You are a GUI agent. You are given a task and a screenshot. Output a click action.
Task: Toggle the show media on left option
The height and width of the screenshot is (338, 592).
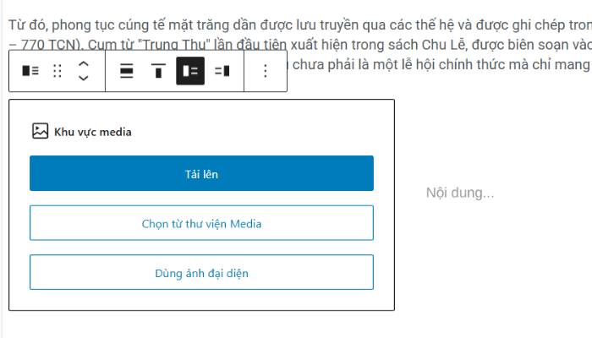(190, 71)
